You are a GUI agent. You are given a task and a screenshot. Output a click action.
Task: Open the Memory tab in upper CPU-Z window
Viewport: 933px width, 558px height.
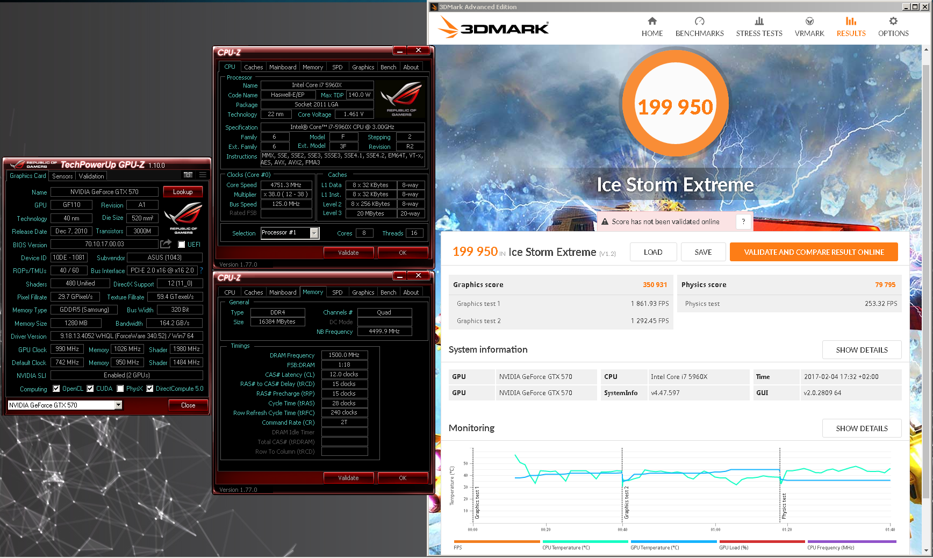(313, 67)
